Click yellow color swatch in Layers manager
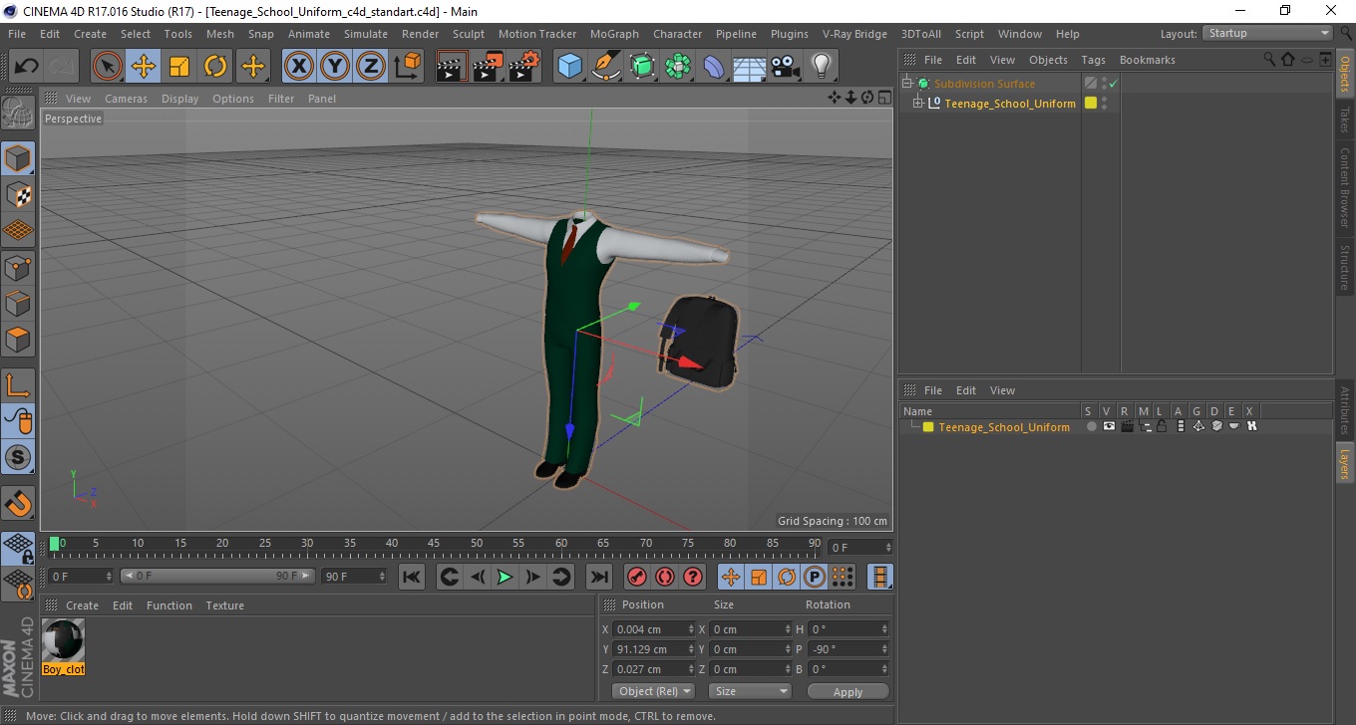1356x725 pixels. click(x=928, y=427)
